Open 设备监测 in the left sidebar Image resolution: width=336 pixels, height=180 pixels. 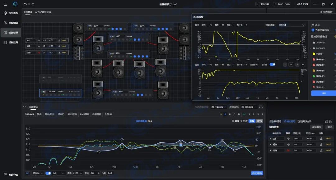click(x=11, y=42)
